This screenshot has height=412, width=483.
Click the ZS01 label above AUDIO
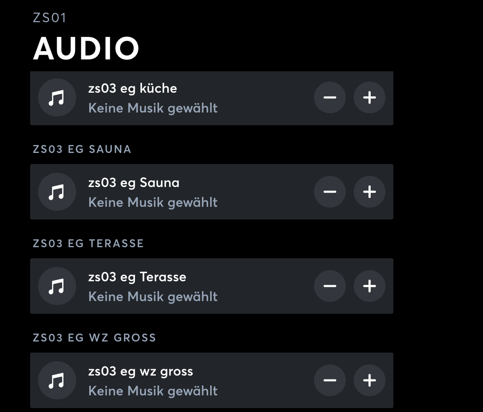(x=50, y=18)
